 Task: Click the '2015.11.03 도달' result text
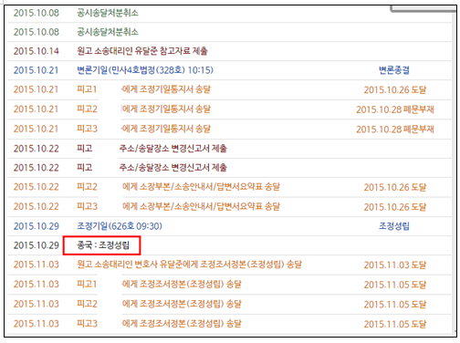tap(395, 265)
